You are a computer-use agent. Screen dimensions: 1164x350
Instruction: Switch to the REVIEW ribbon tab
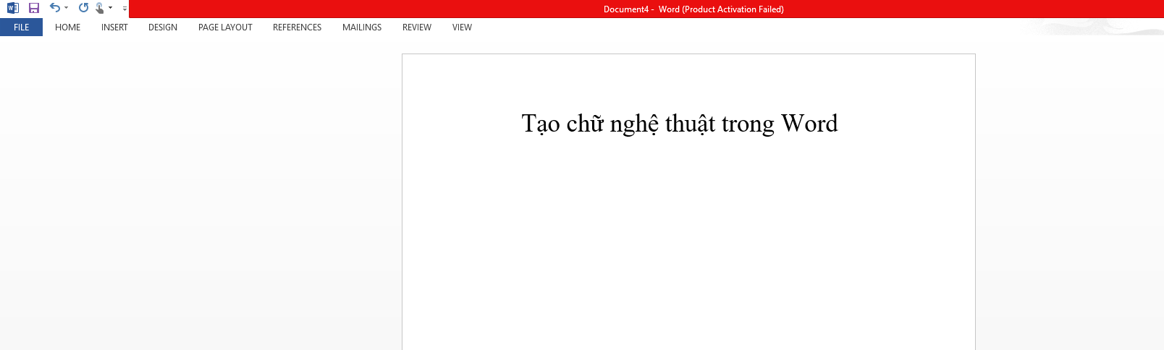coord(417,27)
